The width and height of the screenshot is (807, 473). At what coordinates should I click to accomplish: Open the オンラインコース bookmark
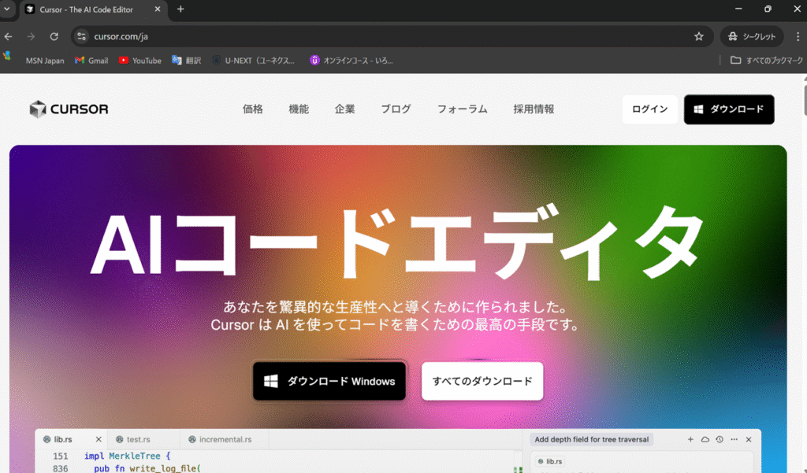pyautogui.click(x=351, y=61)
